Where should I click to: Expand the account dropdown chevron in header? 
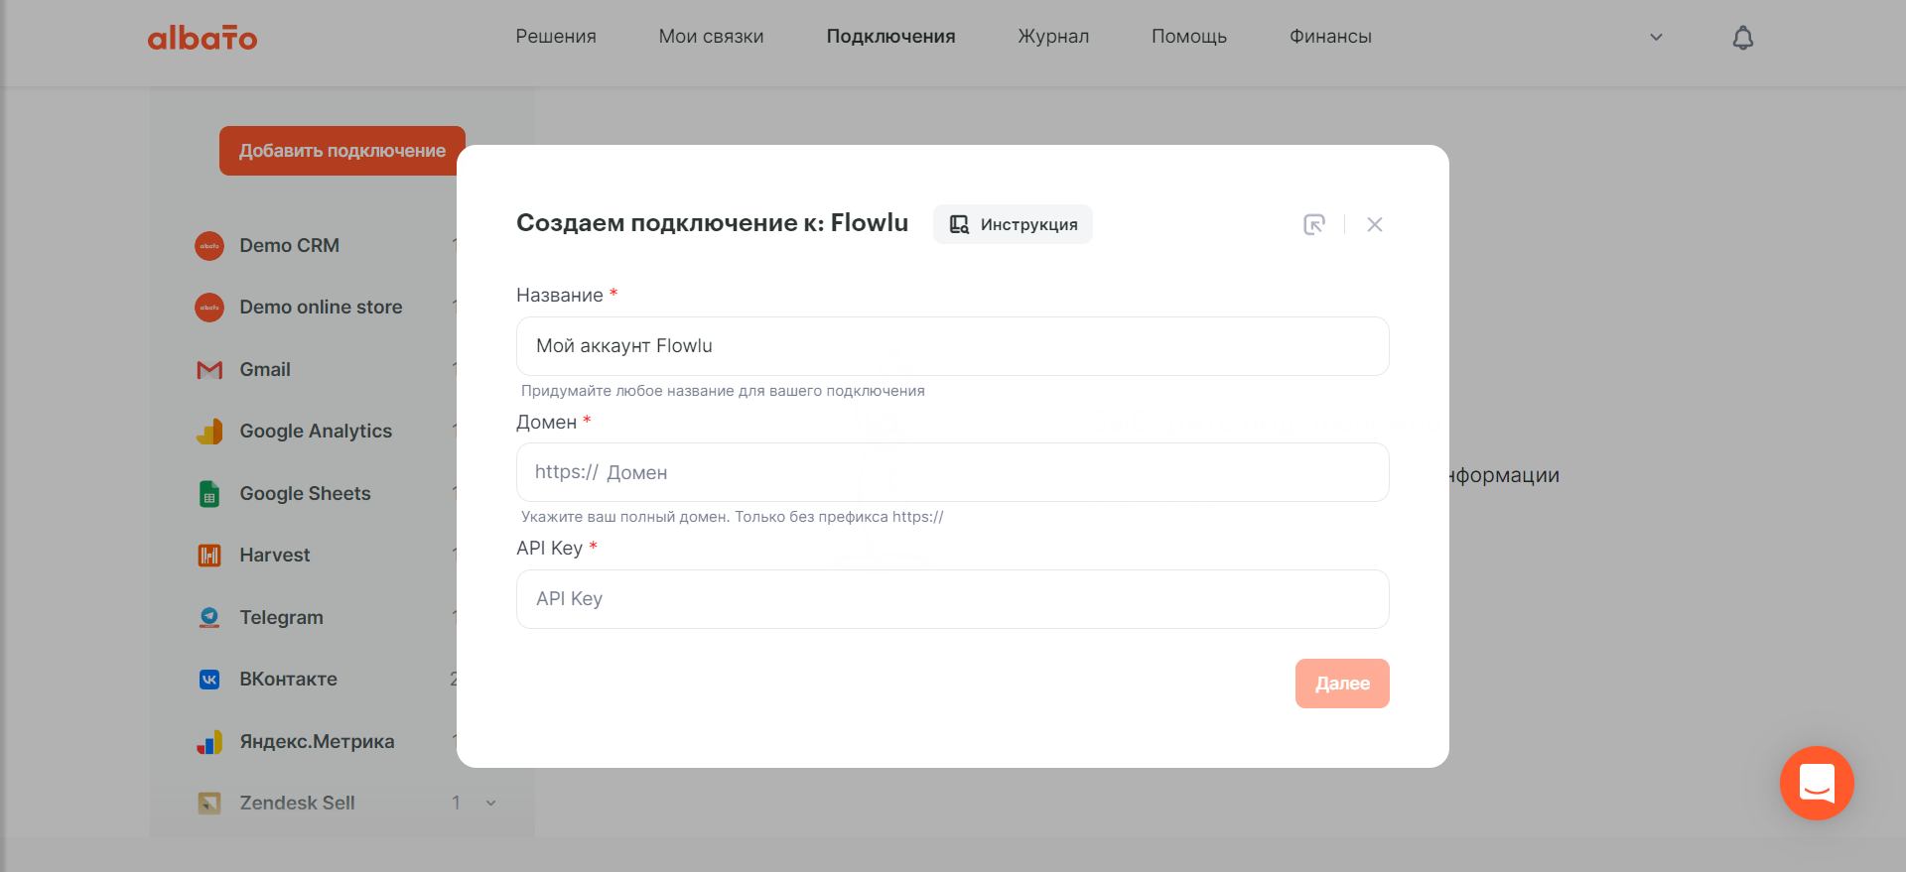pos(1656,38)
